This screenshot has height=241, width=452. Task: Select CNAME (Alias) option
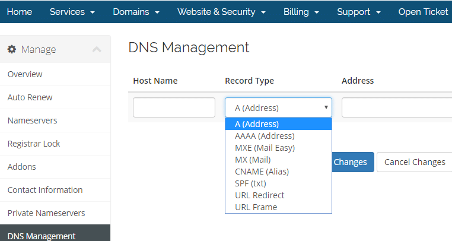pos(262,172)
